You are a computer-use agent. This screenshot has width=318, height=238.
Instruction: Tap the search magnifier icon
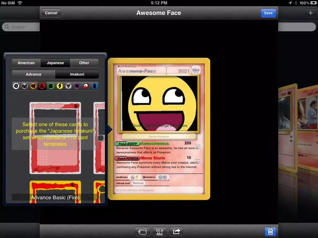7,27
